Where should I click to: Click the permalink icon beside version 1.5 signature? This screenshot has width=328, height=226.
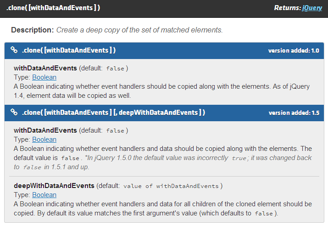point(14,112)
